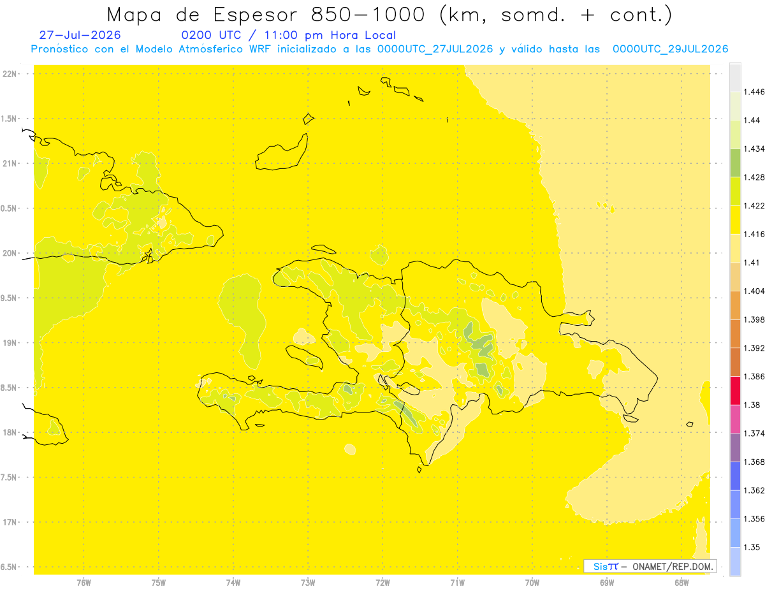
Task: Pick the orange swatch between 1.398 and 1.404
Action: click(x=735, y=305)
